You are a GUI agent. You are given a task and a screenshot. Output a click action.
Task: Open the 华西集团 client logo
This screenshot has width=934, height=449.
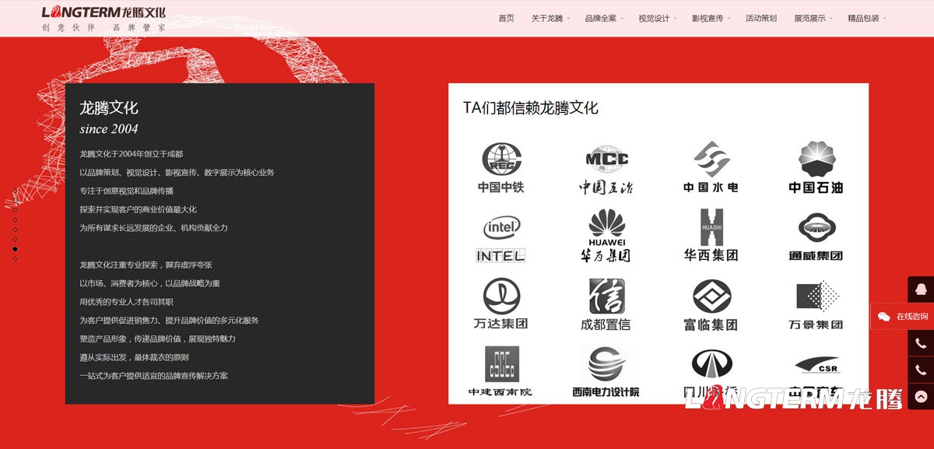point(711,236)
